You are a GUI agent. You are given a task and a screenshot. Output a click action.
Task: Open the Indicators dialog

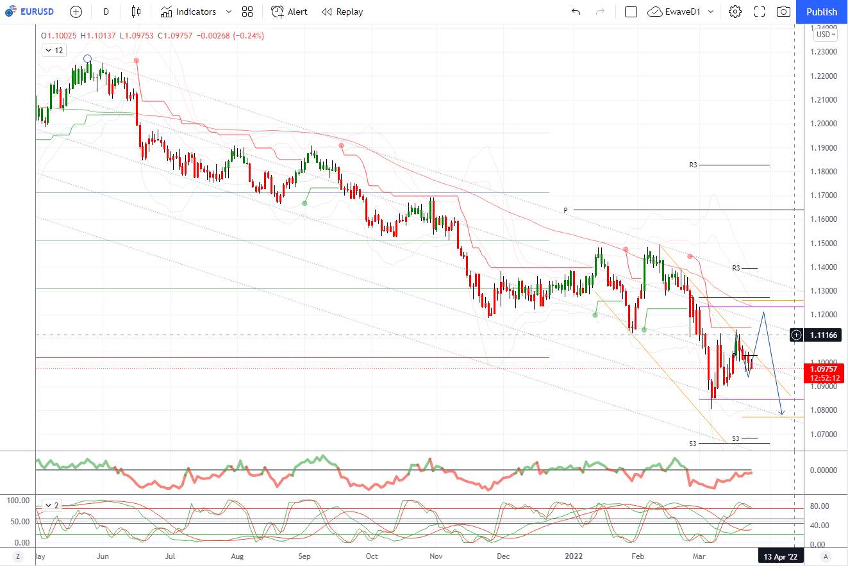point(188,12)
